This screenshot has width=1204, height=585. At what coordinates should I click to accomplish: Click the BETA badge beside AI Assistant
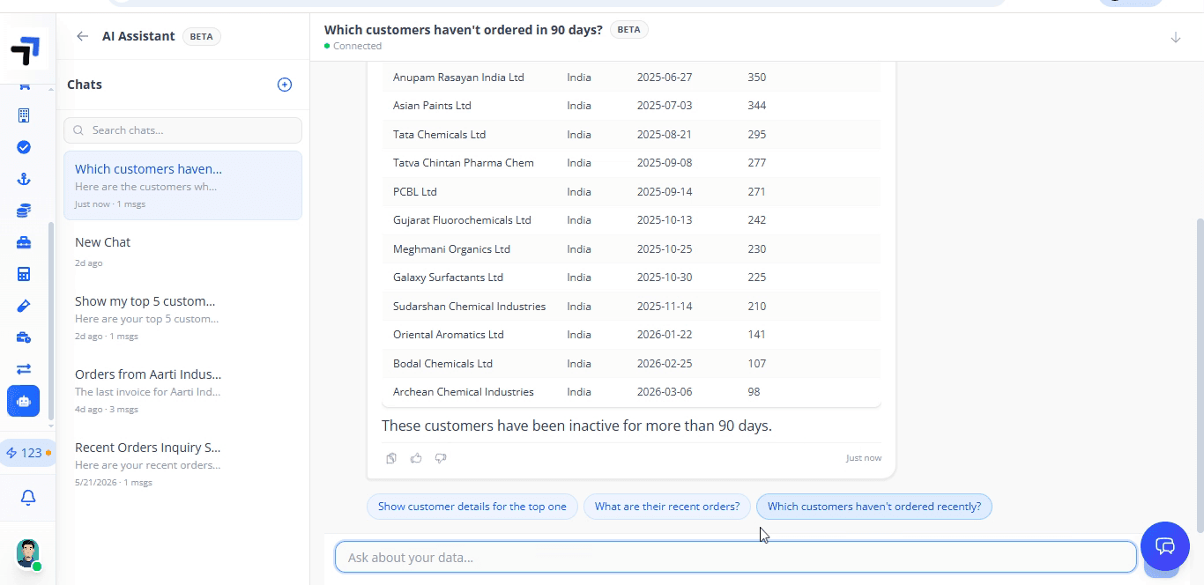coord(202,36)
